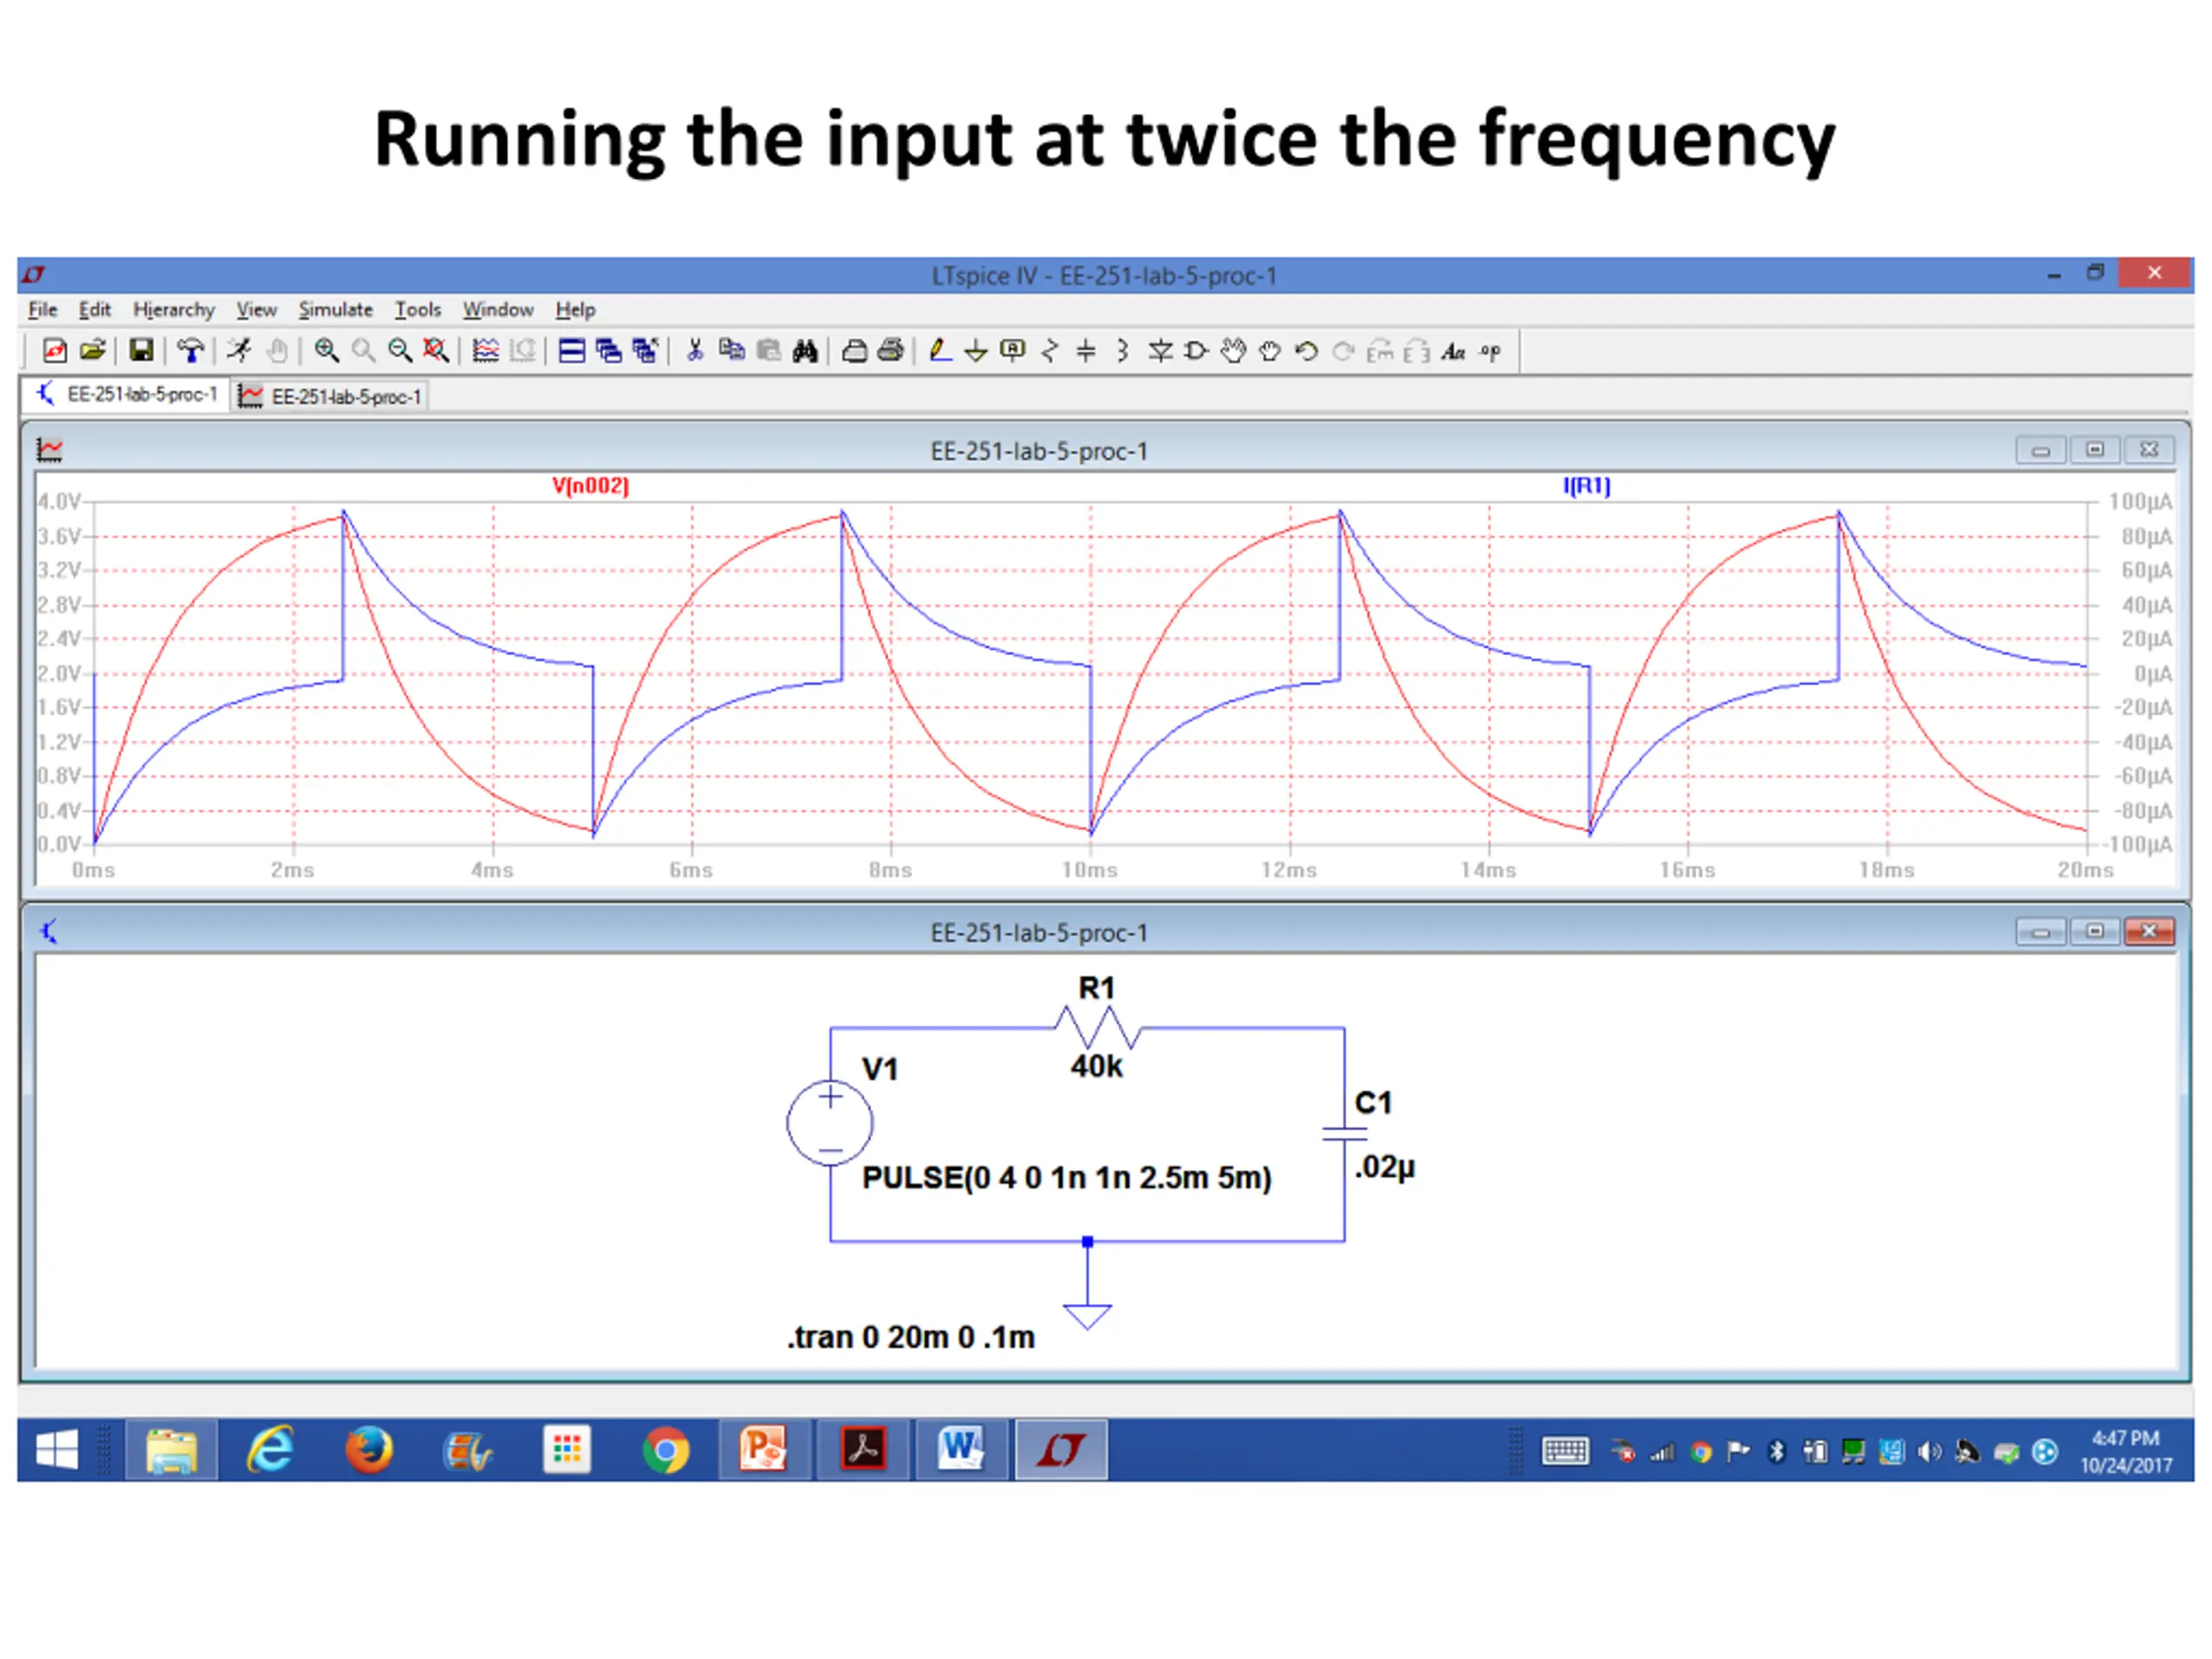Select the Draw Wire pencil tool
Image resolution: width=2212 pixels, height=1659 pixels.
(939, 351)
